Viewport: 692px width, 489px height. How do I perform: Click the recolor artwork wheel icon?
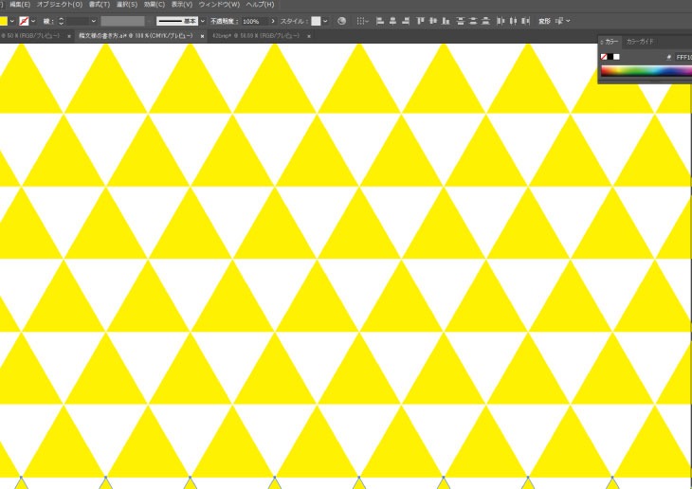coord(342,21)
